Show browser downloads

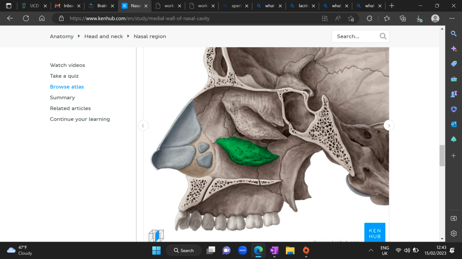(419, 18)
